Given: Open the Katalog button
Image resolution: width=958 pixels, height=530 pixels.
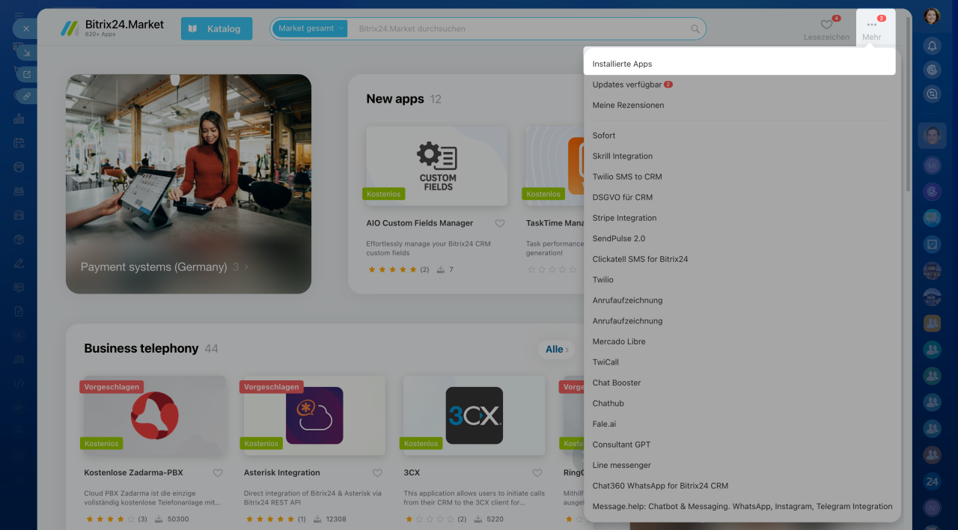Looking at the screenshot, I should click(216, 28).
